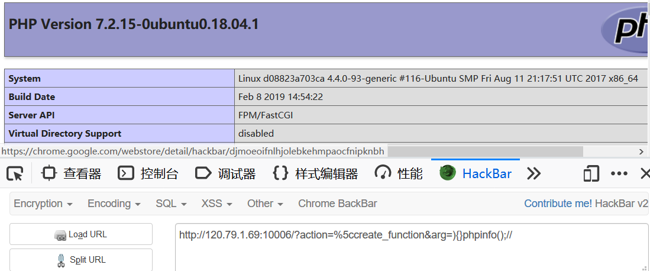The image size is (650, 271).
Task: Click the Split URL button
Action: [81, 260]
